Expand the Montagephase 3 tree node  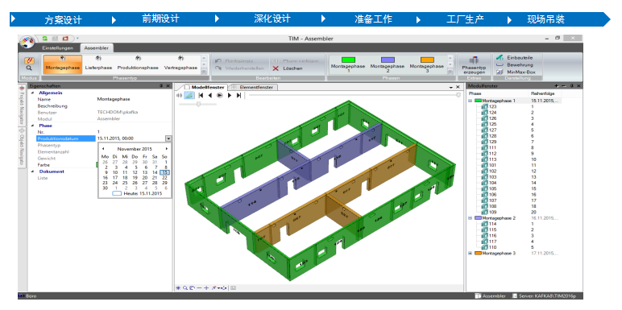click(x=471, y=253)
